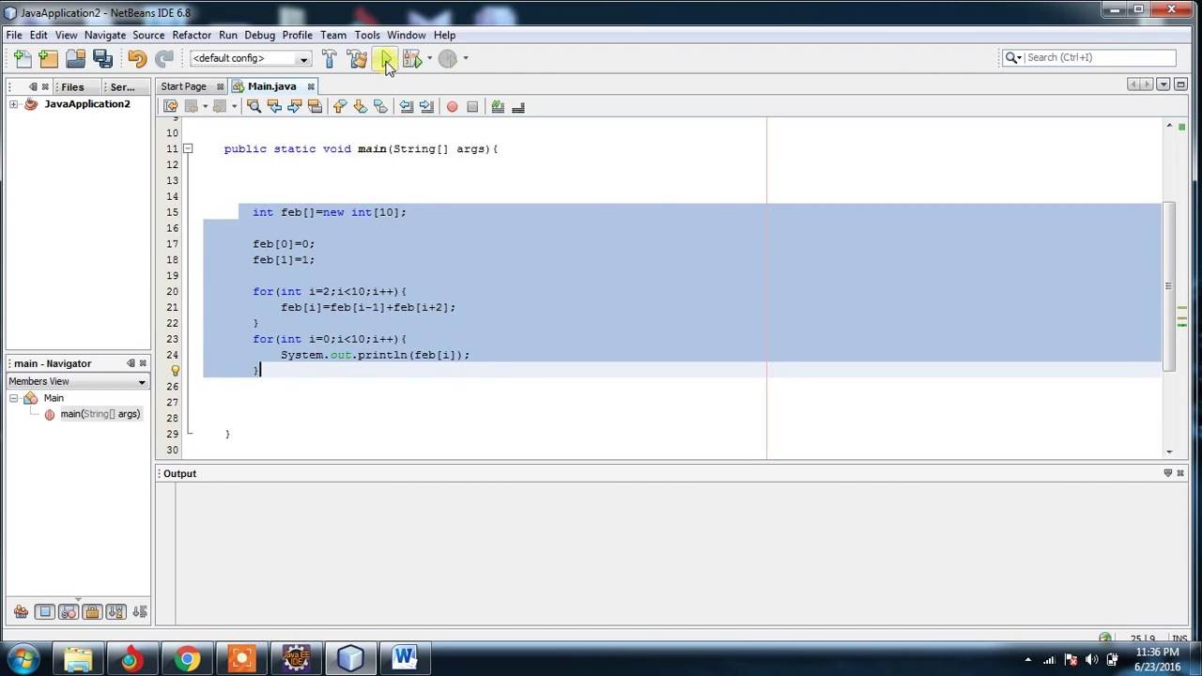Shift line left icon in editor toolbar
This screenshot has height=676, width=1202.
407,107
